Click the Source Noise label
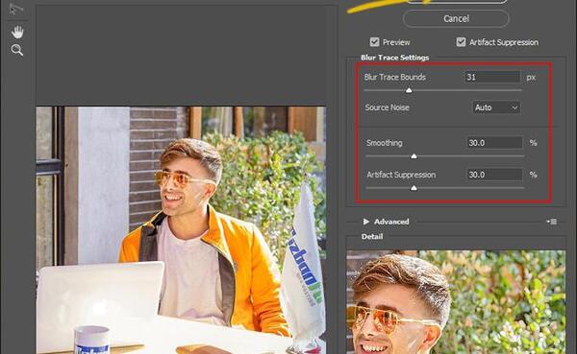The image size is (577, 354). pyautogui.click(x=388, y=107)
